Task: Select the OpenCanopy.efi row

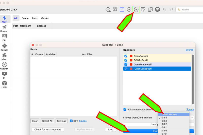Action: point(157,69)
